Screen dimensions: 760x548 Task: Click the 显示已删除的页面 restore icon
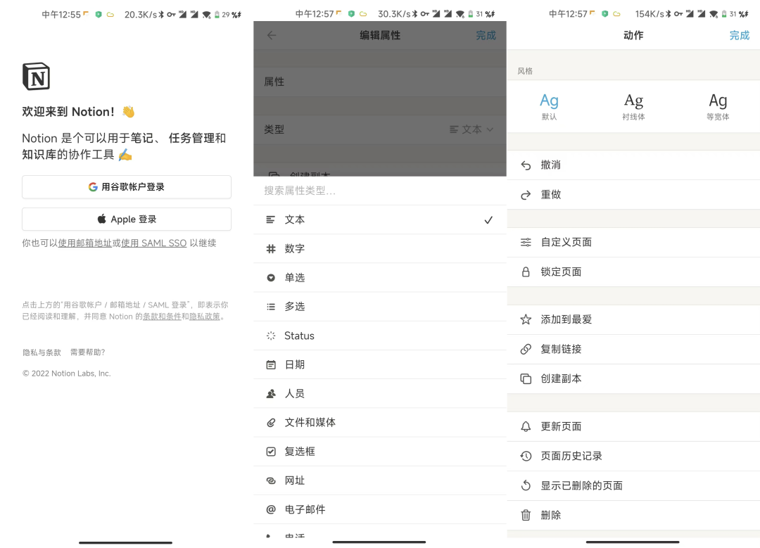(526, 485)
